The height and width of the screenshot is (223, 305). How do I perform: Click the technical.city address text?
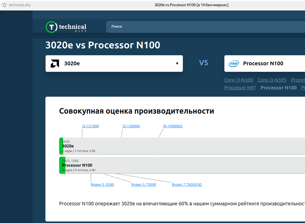coord(20,5)
